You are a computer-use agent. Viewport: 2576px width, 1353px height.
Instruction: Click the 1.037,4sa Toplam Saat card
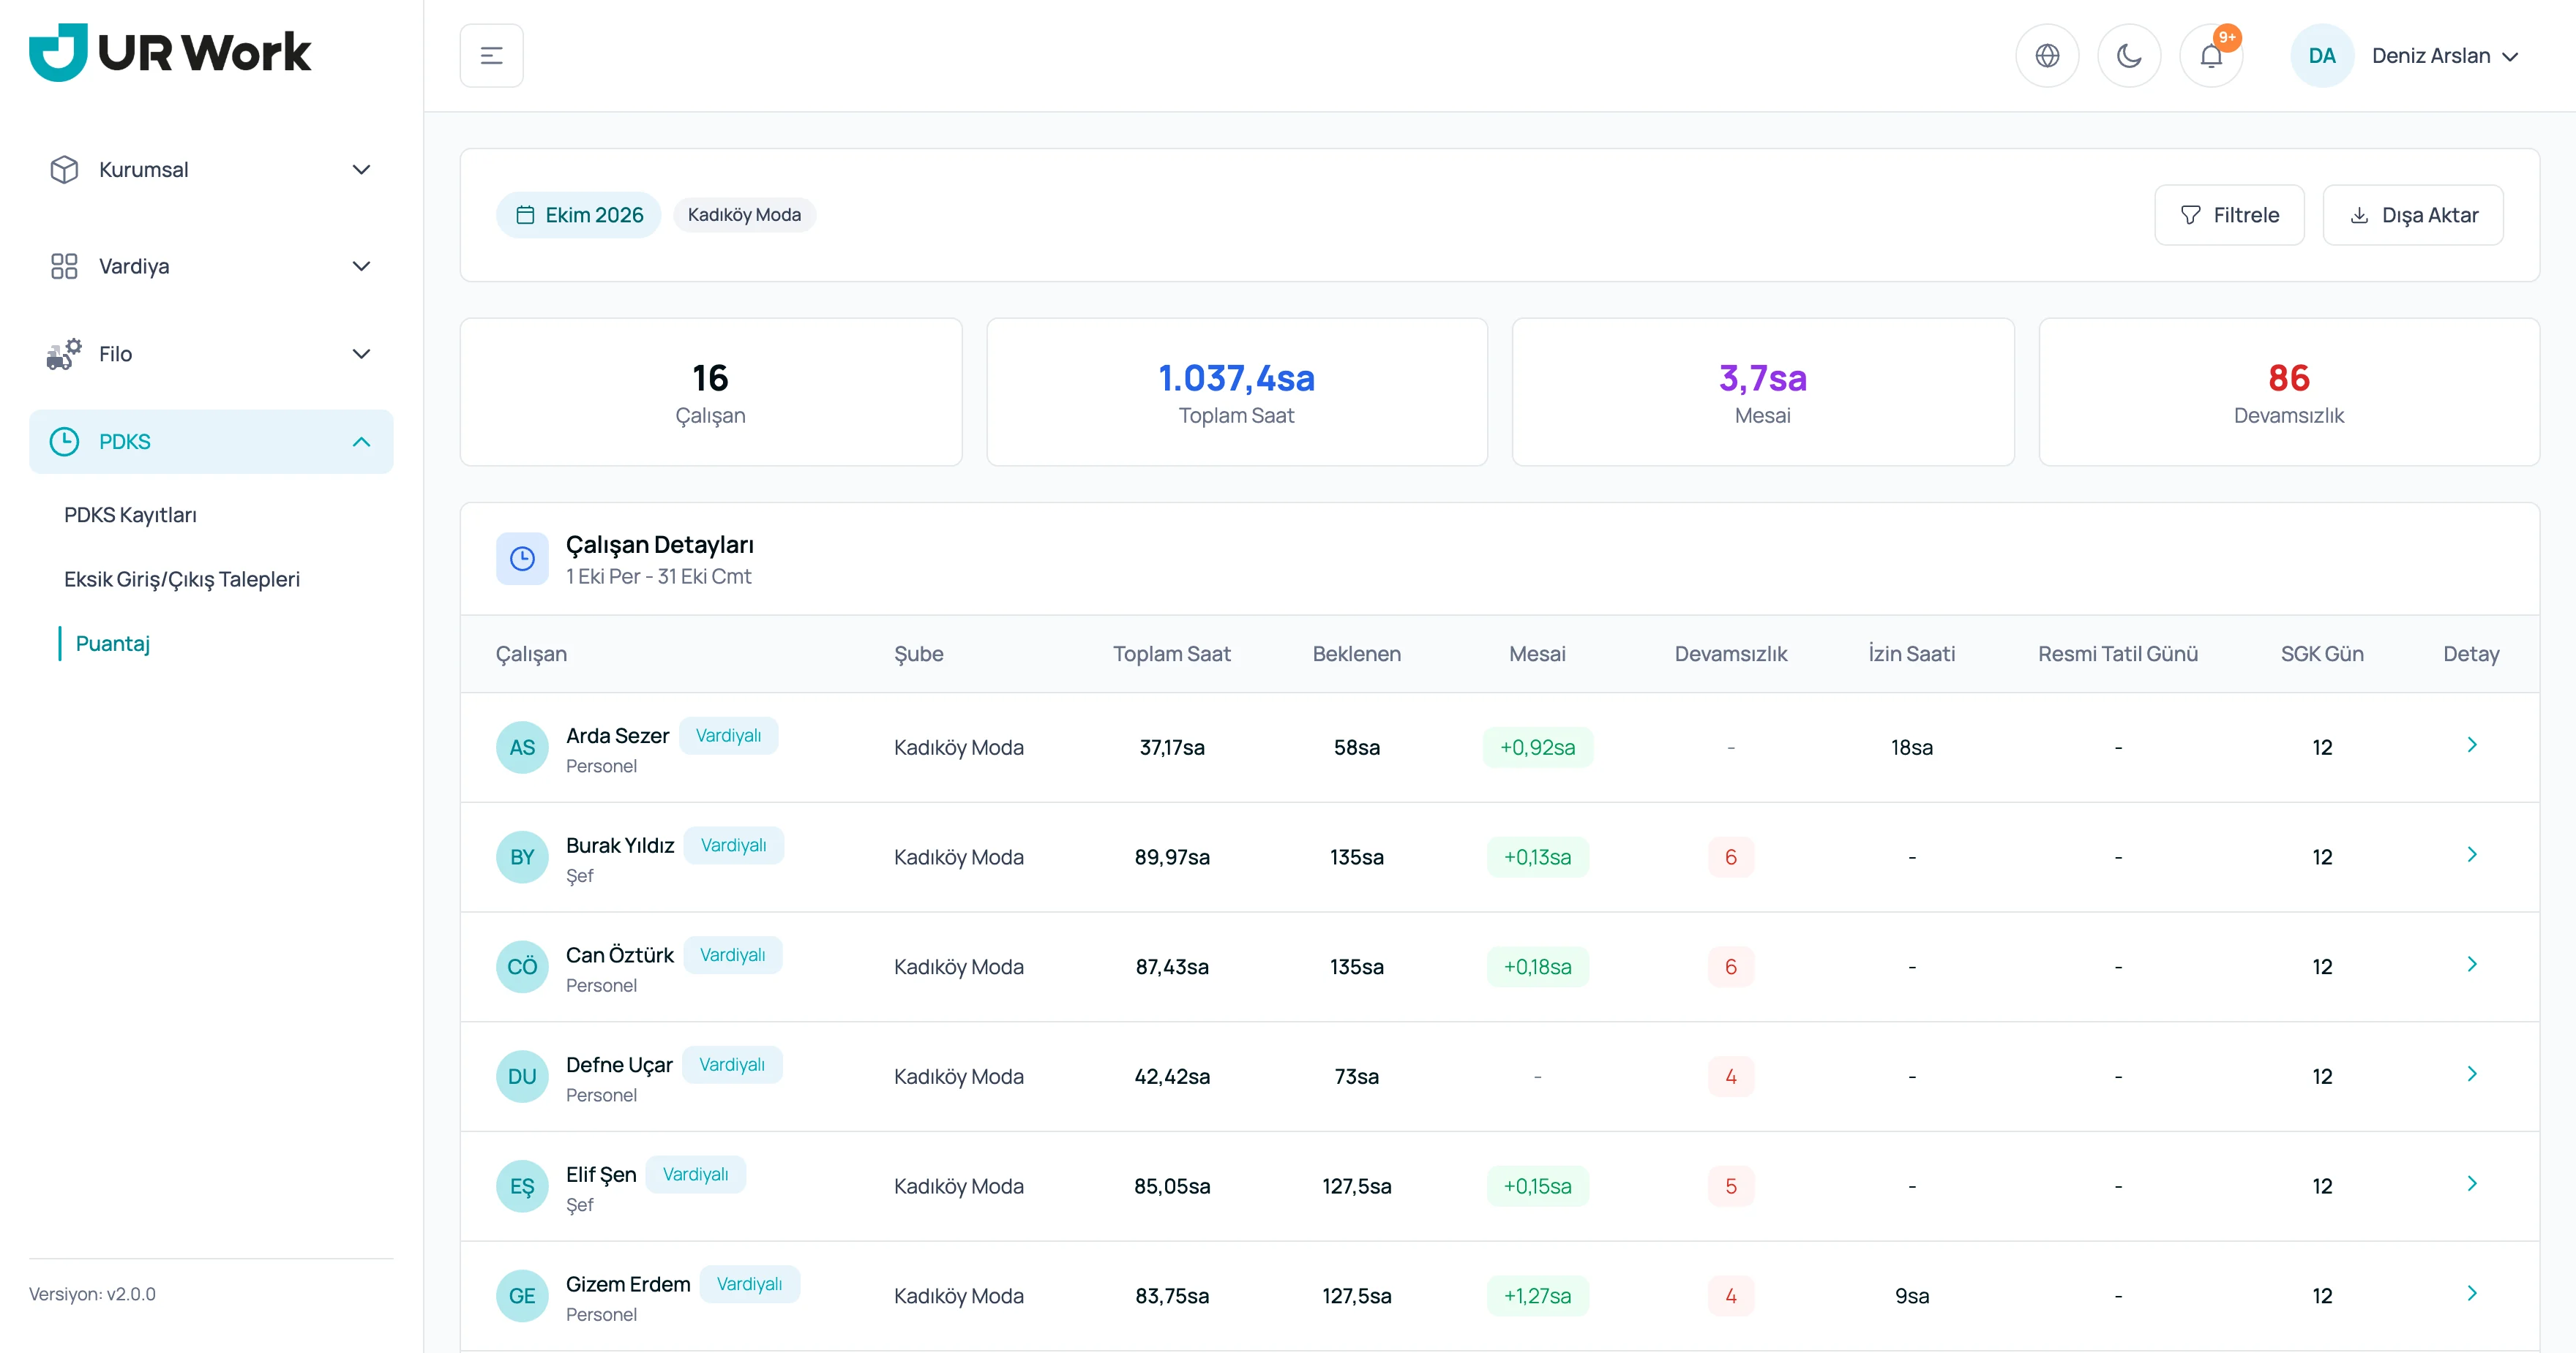pyautogui.click(x=1236, y=392)
